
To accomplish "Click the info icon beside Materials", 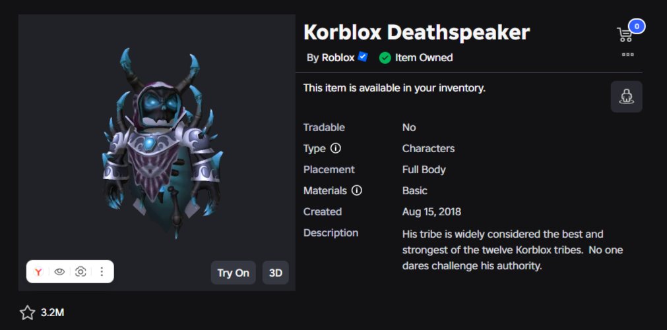I will (357, 191).
